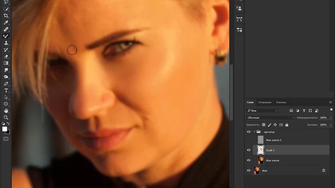Lock all layer attributes
The height and width of the screenshot is (188, 335).
pyautogui.click(x=287, y=125)
